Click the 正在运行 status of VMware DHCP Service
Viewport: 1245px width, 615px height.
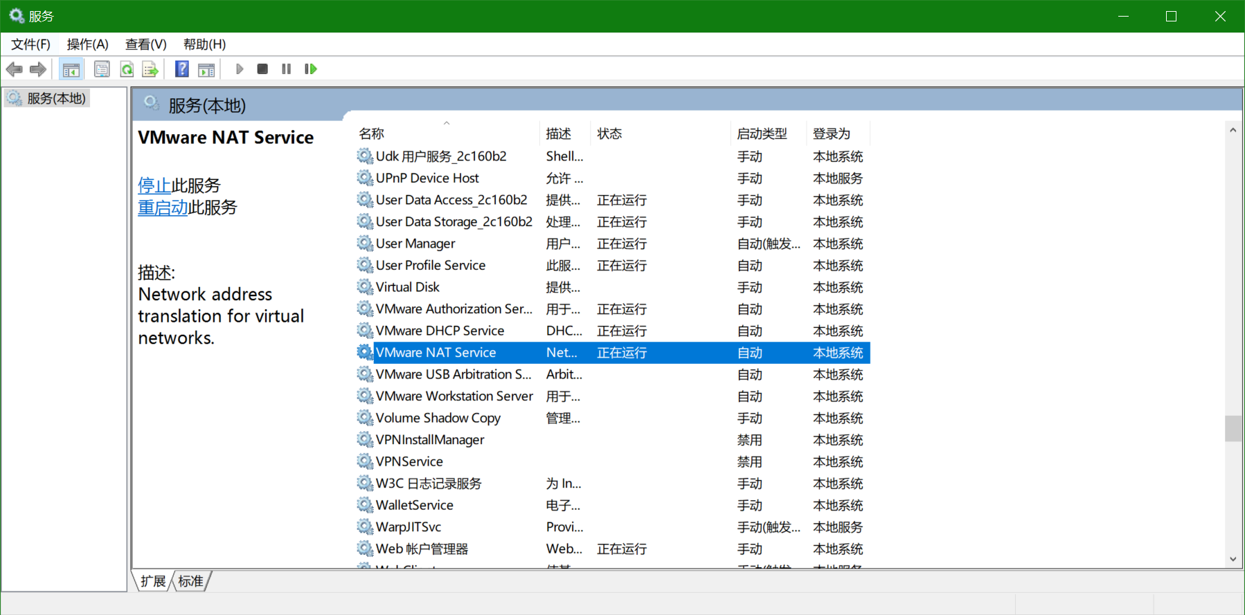click(622, 331)
